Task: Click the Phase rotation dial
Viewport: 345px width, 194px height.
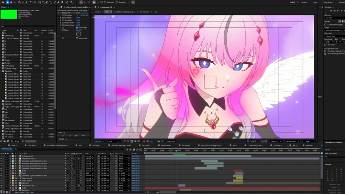Action: click(x=79, y=34)
